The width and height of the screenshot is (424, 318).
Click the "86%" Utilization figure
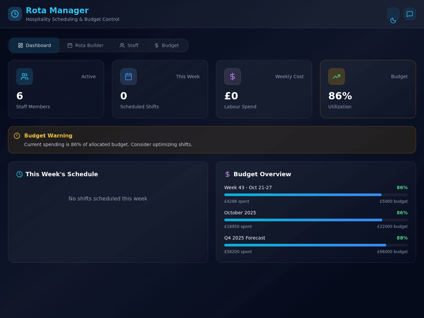point(340,96)
